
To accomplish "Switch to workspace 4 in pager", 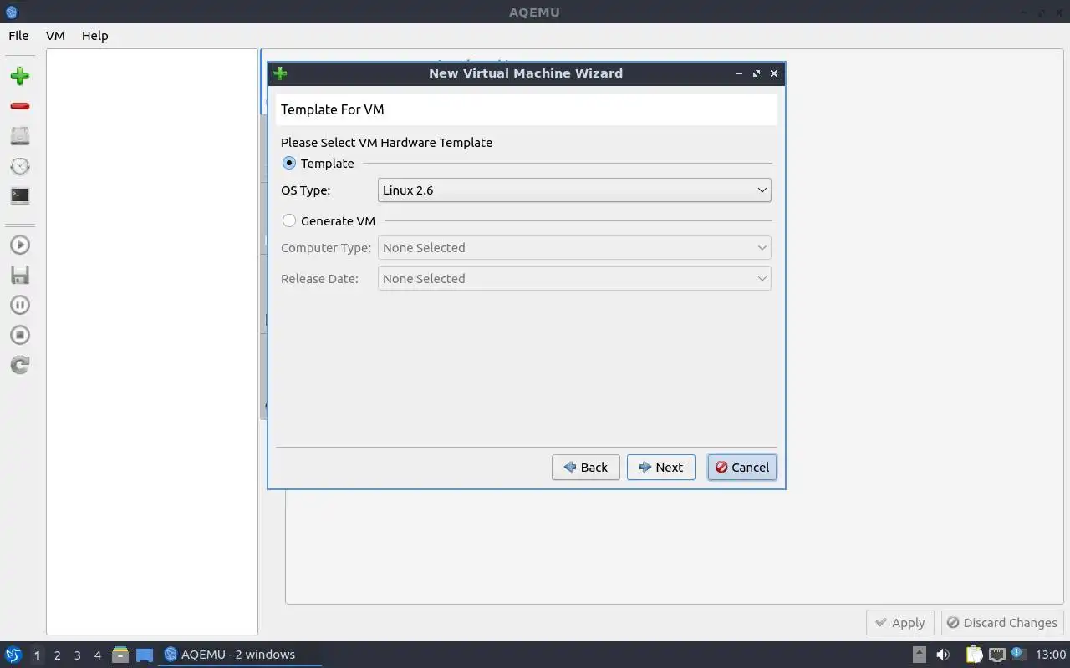I will pos(97,655).
